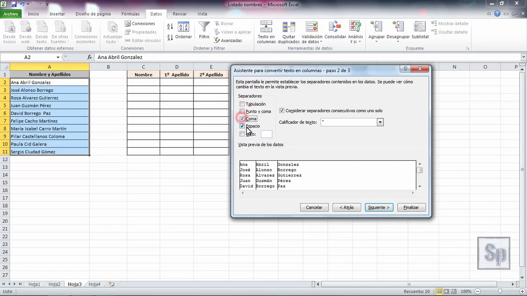Screen dimensions: 527x296
Task: Open Validación de datos
Action: [x=312, y=32]
